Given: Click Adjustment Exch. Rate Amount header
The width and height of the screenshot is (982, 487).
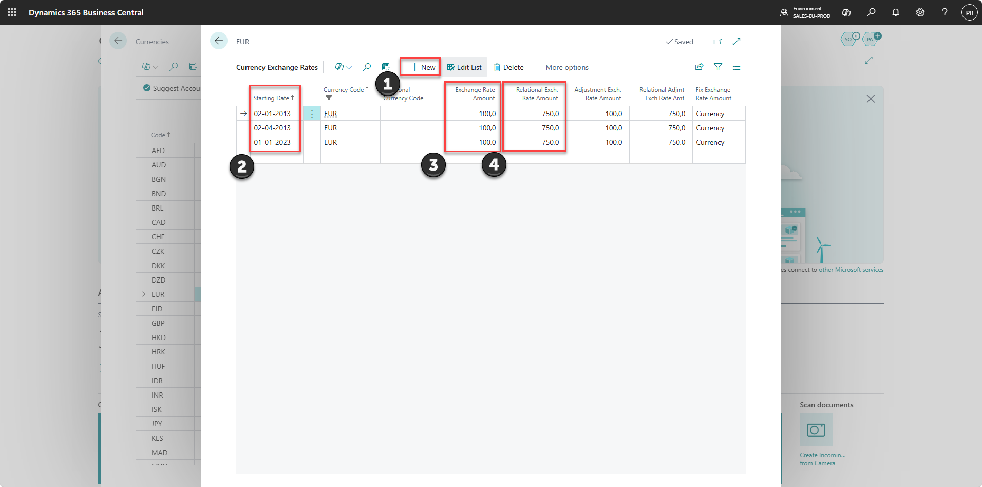Looking at the screenshot, I should click(x=597, y=94).
